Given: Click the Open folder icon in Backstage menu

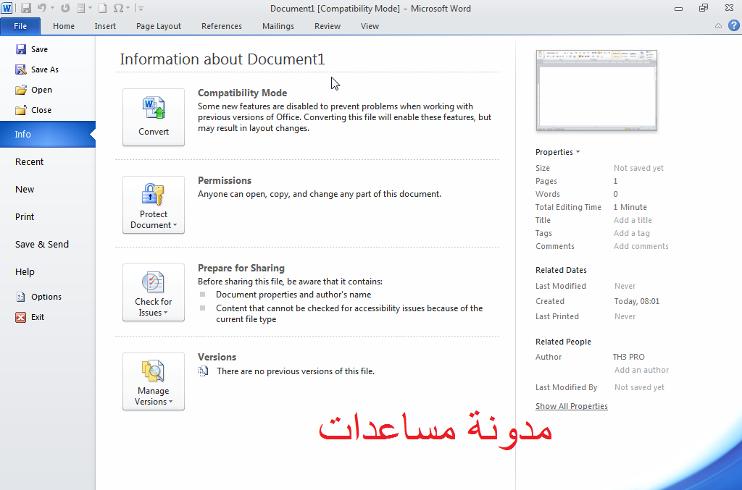Looking at the screenshot, I should (x=21, y=90).
